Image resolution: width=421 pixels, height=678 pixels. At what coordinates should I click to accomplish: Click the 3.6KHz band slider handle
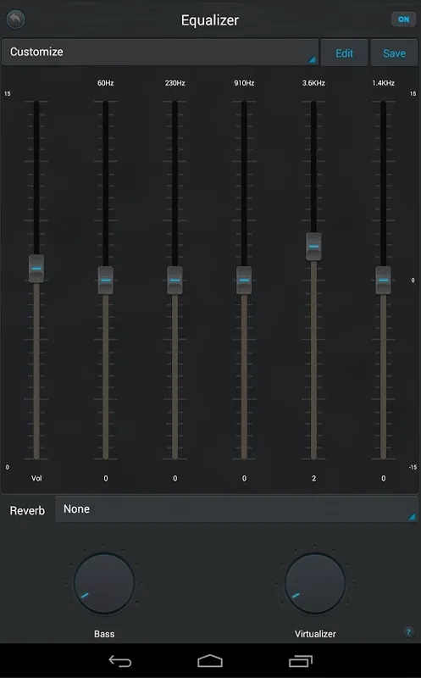coord(313,247)
